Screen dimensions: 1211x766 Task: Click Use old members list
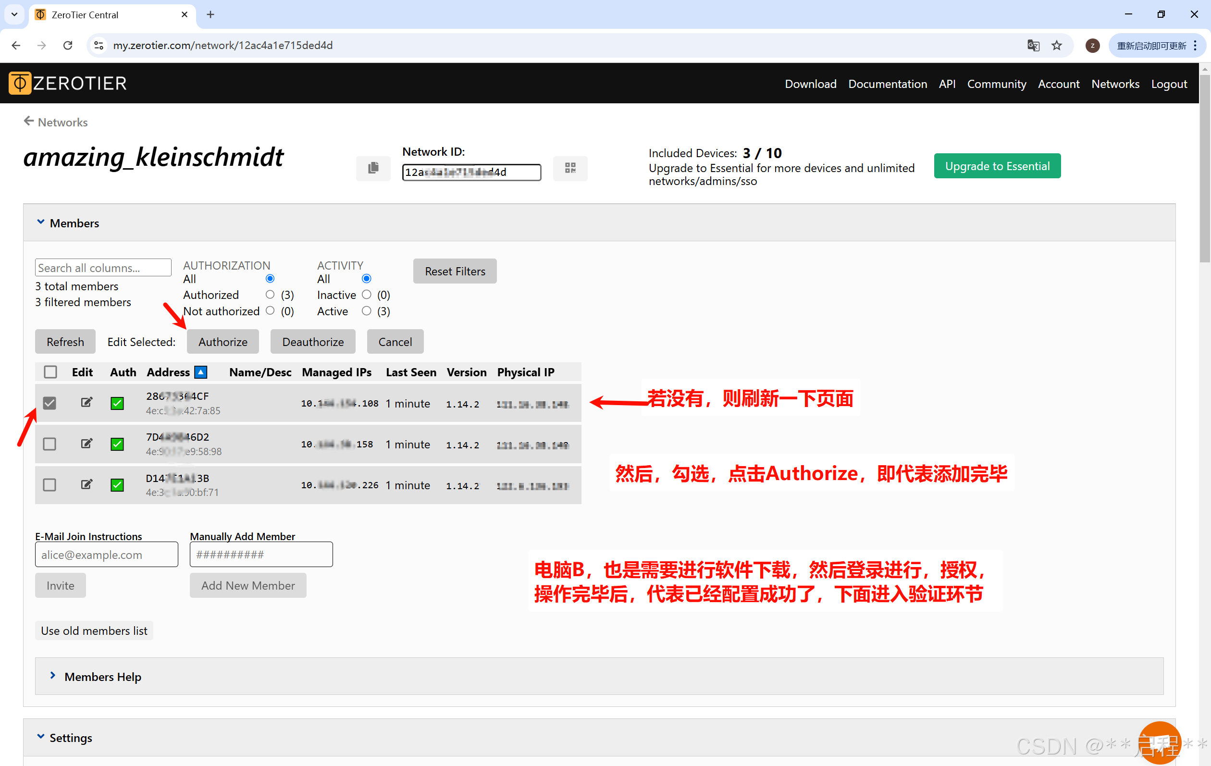click(94, 630)
